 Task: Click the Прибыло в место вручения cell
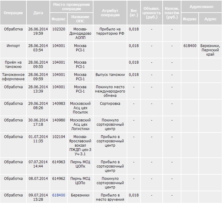pos(110,197)
